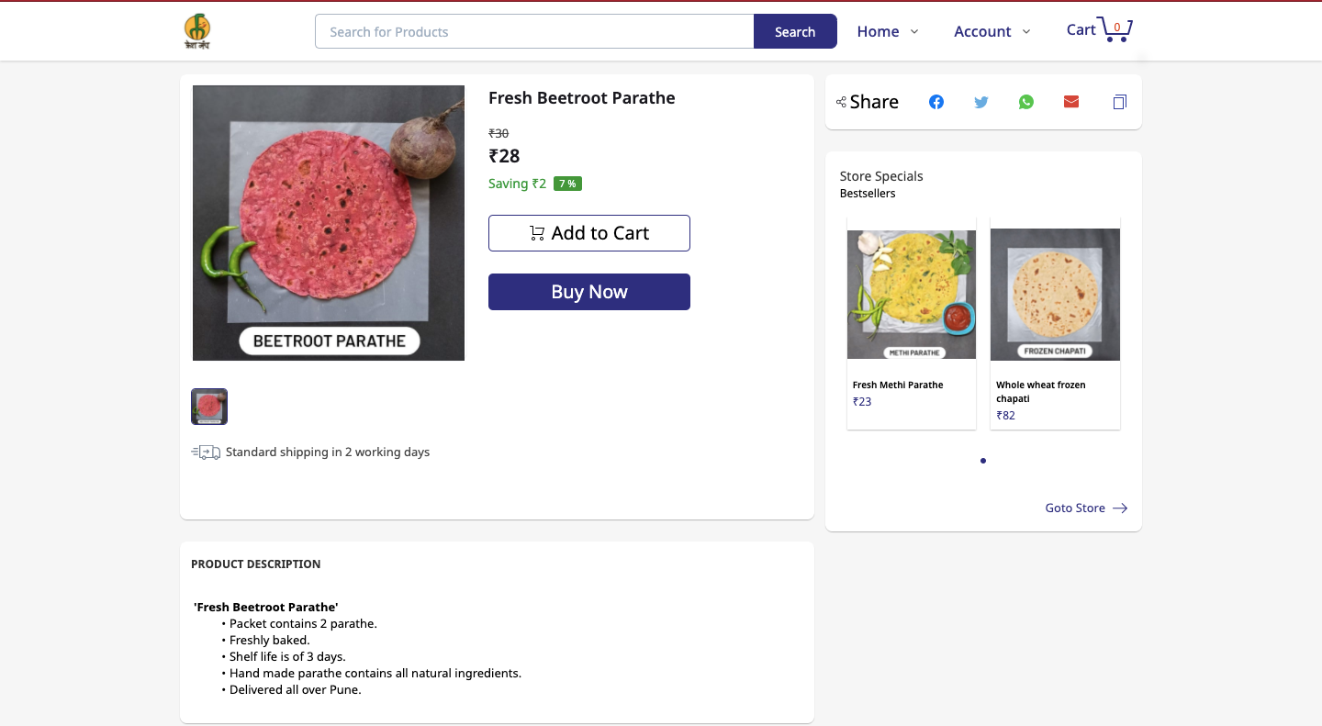
Task: Select the small beetroot parathe thumbnail
Action: [x=209, y=407]
